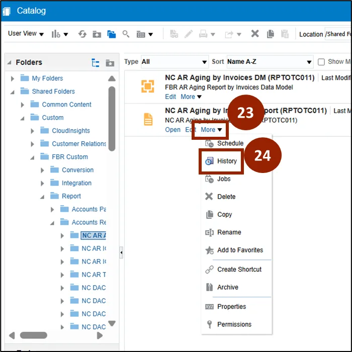Click the favorites folder icon in the Folders header
The width and height of the screenshot is (352, 352).
tap(110, 63)
